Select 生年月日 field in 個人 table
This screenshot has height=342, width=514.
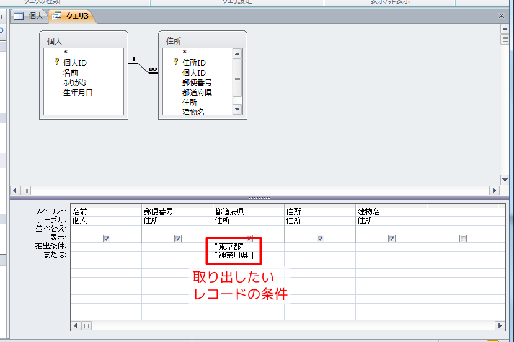pos(78,93)
